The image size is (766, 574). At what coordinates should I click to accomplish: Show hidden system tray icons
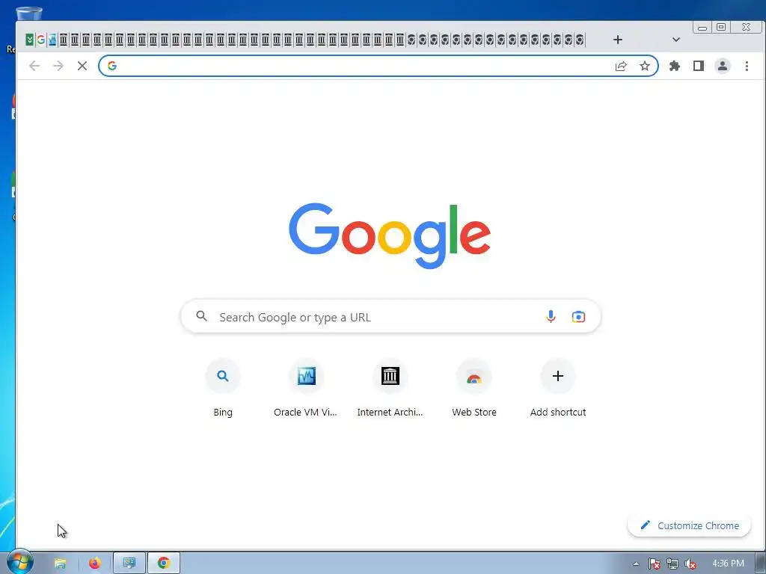[x=636, y=564]
